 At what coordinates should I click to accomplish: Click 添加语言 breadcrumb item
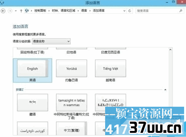[99, 11]
